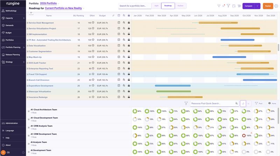
Task: Click the orange Replan button
Action: pos(268,6)
